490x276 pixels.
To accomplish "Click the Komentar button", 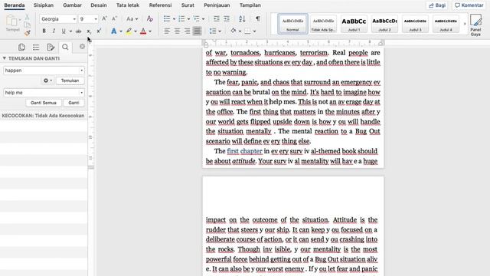I will (x=469, y=5).
